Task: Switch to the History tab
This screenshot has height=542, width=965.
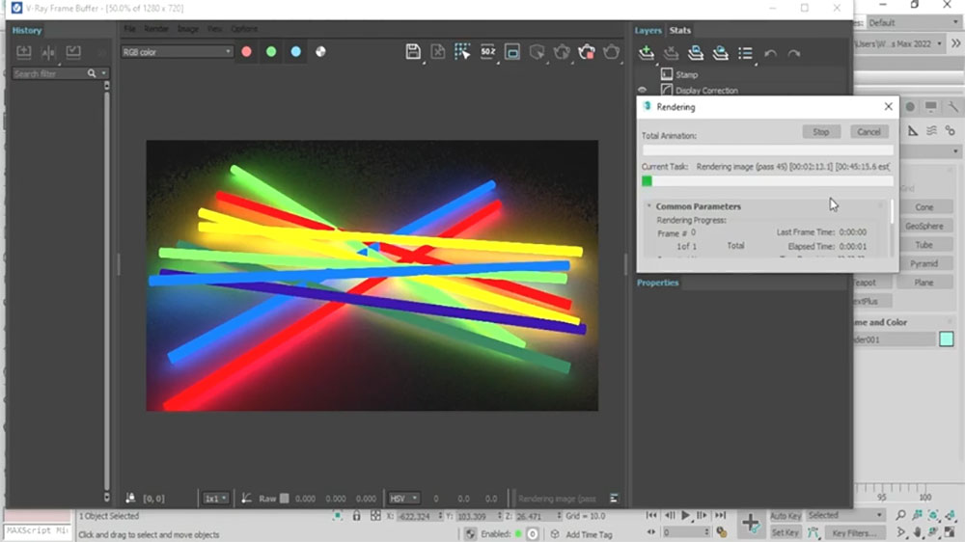Action: coord(27,30)
